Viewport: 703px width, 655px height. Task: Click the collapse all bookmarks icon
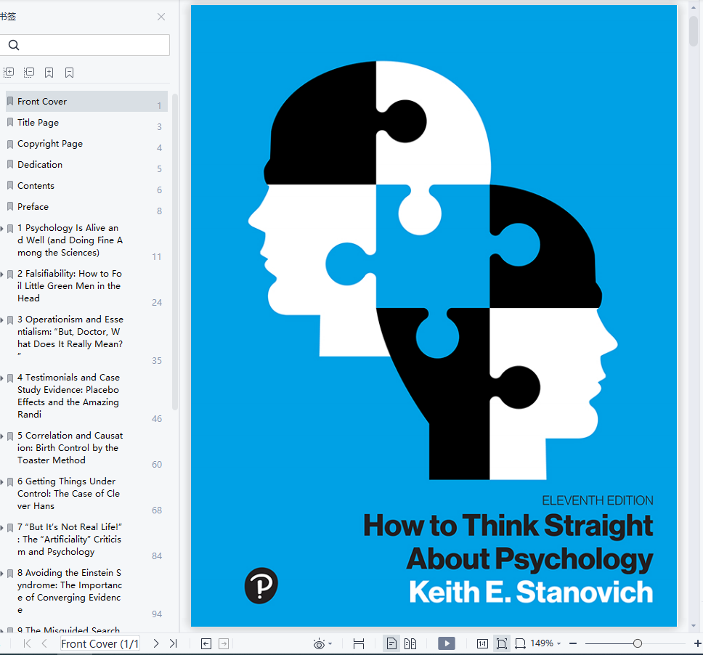tap(29, 72)
